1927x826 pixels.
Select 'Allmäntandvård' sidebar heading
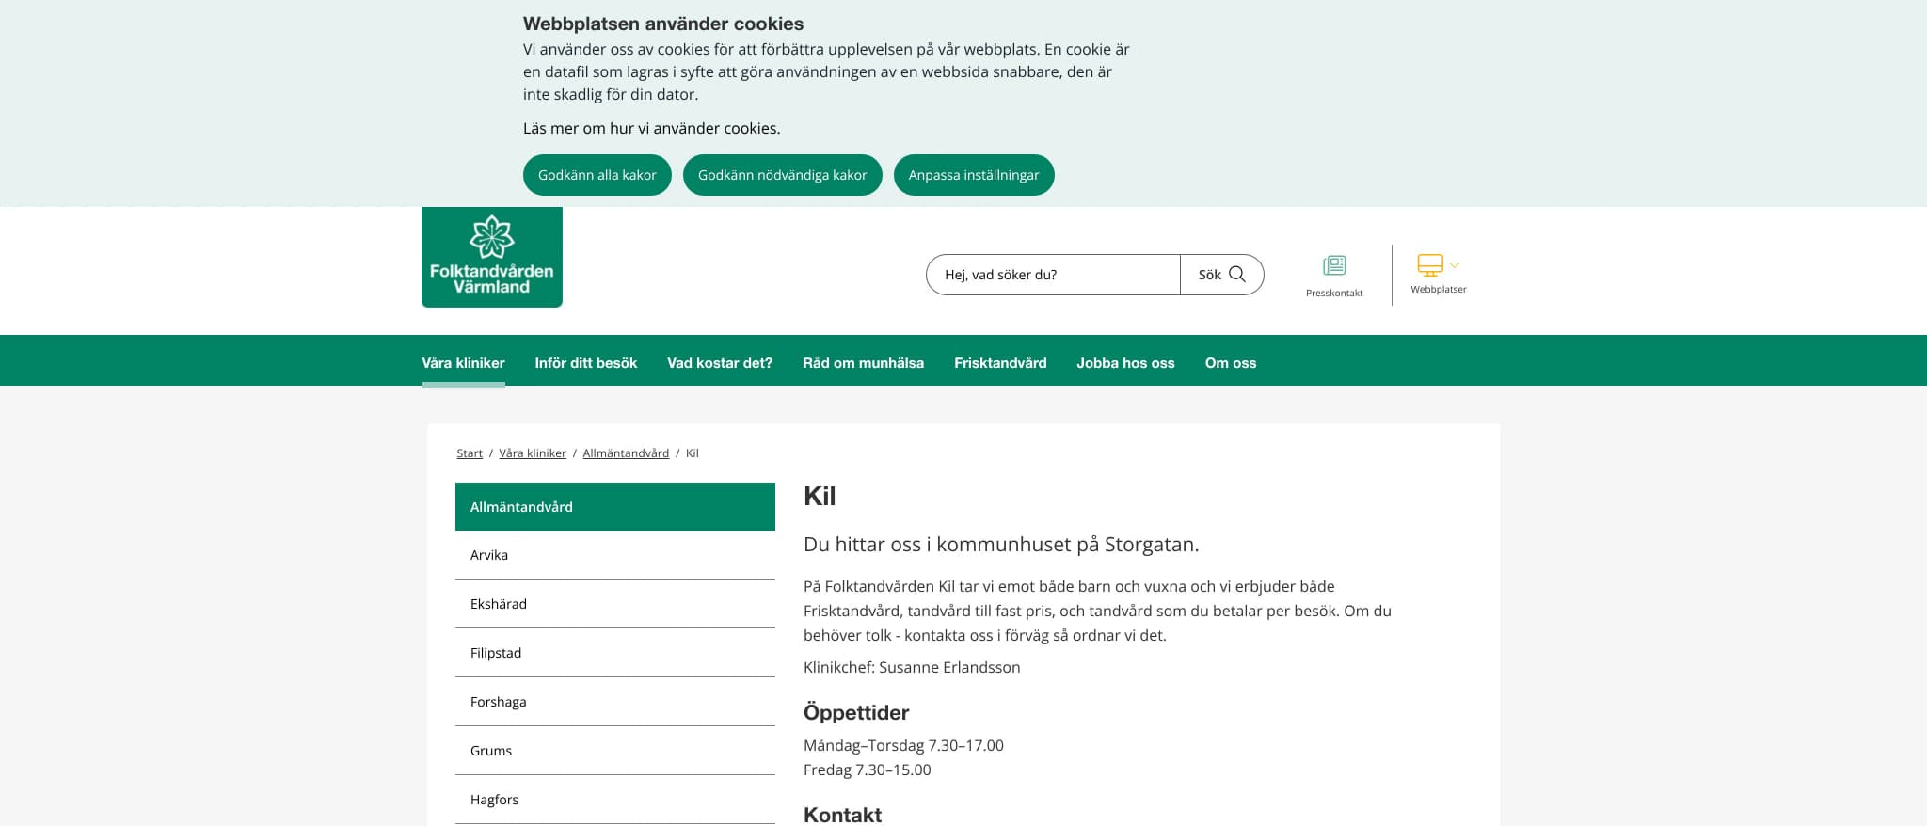click(615, 507)
